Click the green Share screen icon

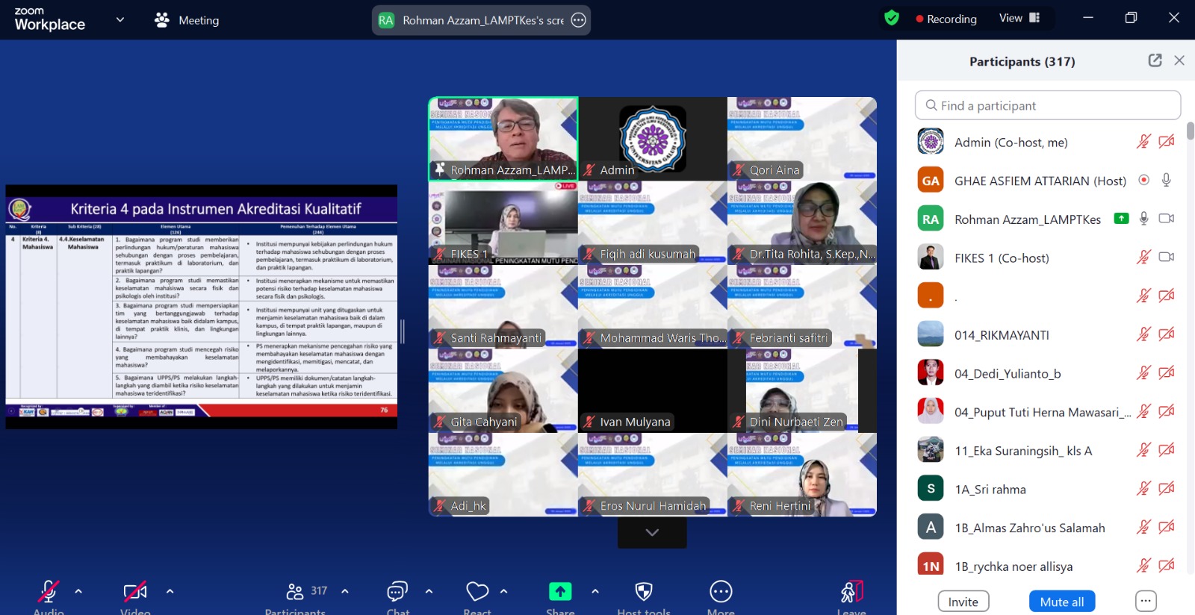click(x=560, y=592)
